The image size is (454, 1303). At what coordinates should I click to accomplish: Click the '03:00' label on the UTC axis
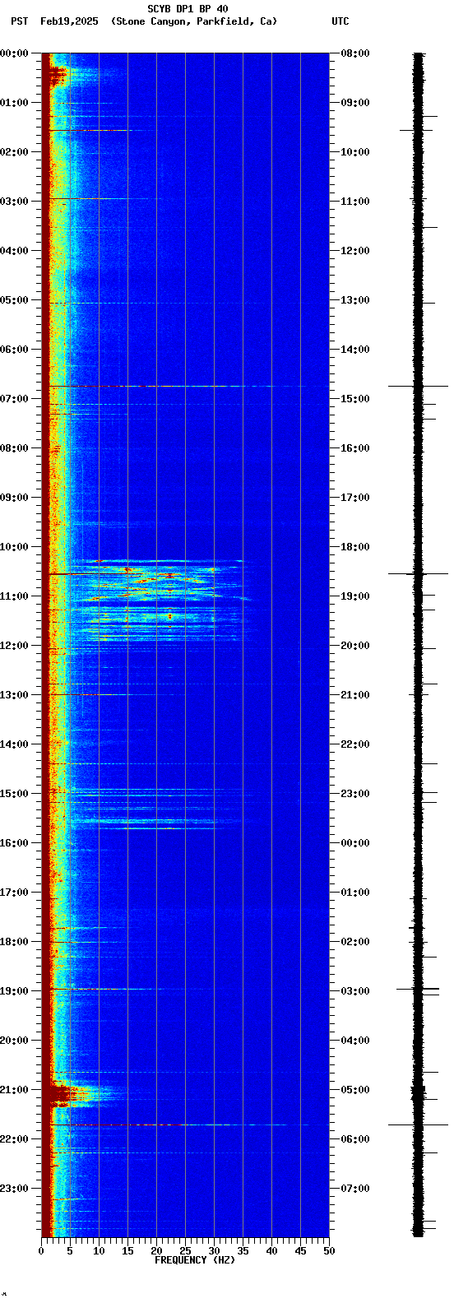point(355,991)
